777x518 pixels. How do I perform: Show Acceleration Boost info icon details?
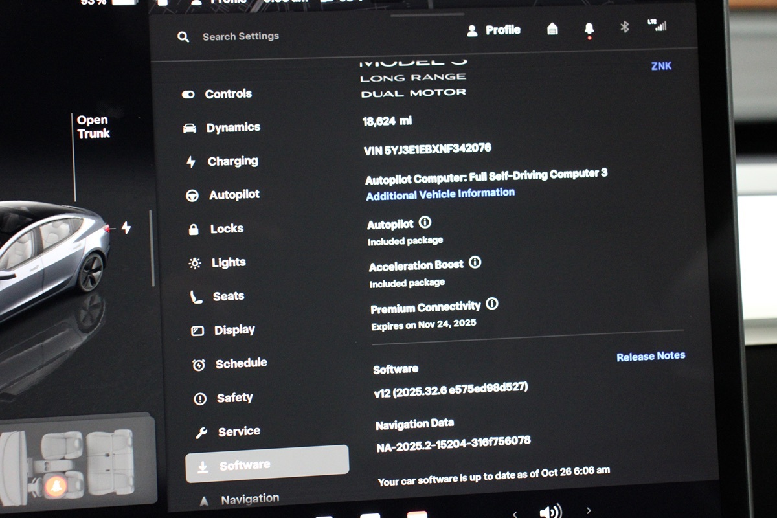click(475, 263)
